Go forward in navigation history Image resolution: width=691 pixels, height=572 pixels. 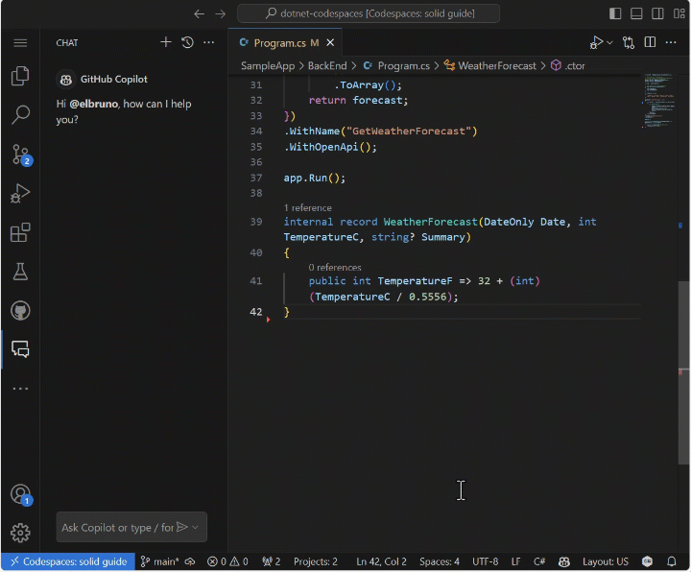coord(221,13)
